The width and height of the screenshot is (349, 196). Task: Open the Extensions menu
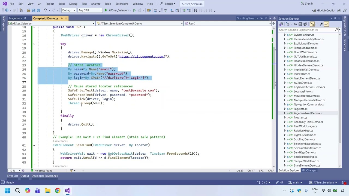coord(122,4)
